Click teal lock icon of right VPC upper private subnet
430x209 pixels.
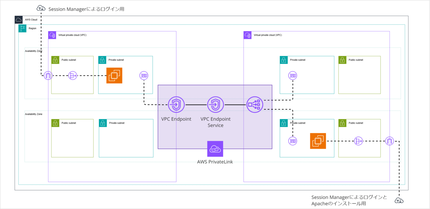(284, 60)
